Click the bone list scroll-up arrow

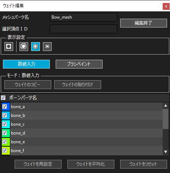[x=166, y=106]
